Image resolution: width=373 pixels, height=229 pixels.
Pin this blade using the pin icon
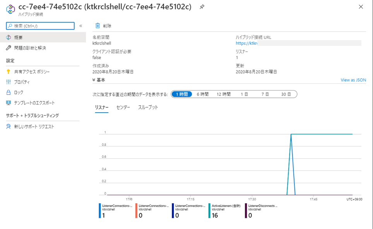pos(202,7)
